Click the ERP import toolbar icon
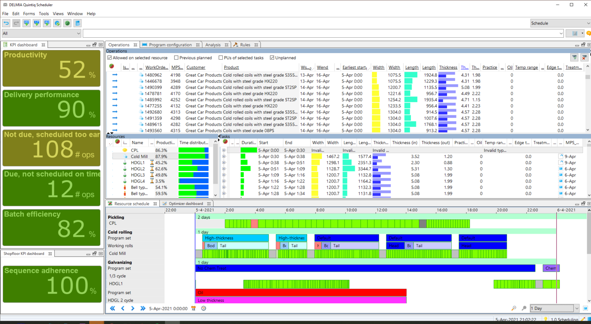This screenshot has height=324, width=591. 27,23
